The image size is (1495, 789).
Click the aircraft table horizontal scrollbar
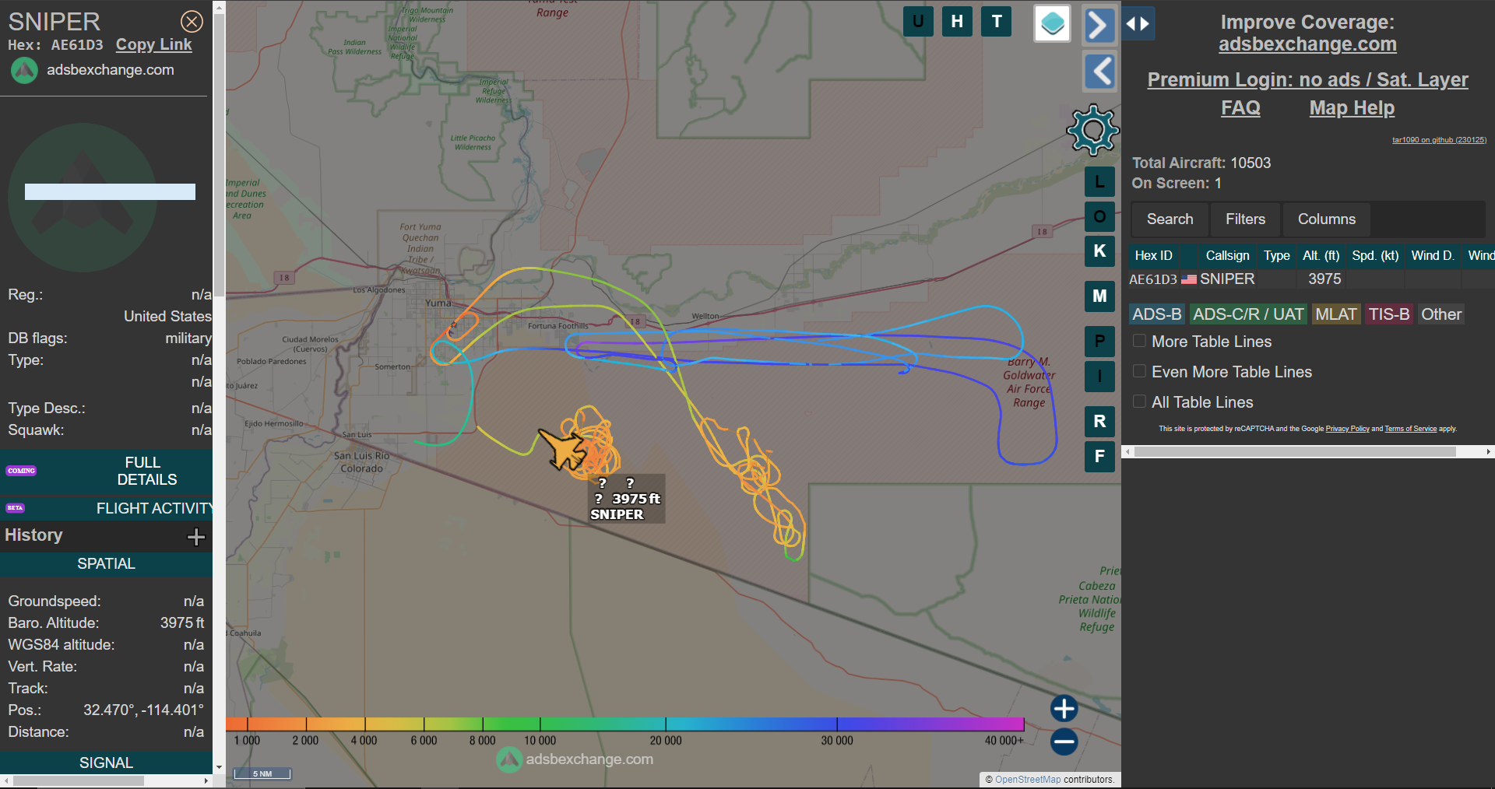click(x=1295, y=451)
